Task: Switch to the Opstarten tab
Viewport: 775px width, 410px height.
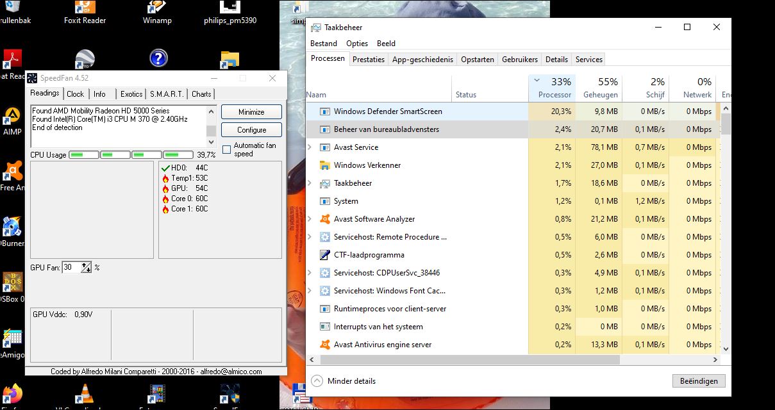Action: pos(478,60)
